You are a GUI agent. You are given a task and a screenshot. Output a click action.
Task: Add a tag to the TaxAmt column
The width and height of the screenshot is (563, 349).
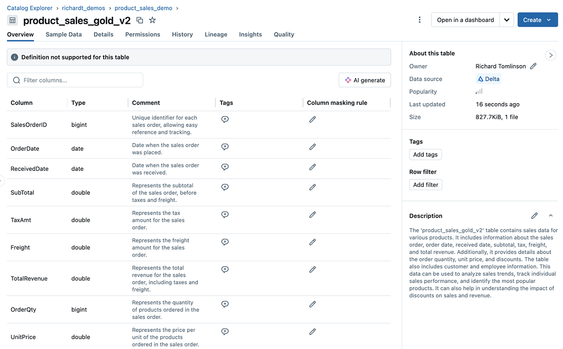tap(225, 215)
